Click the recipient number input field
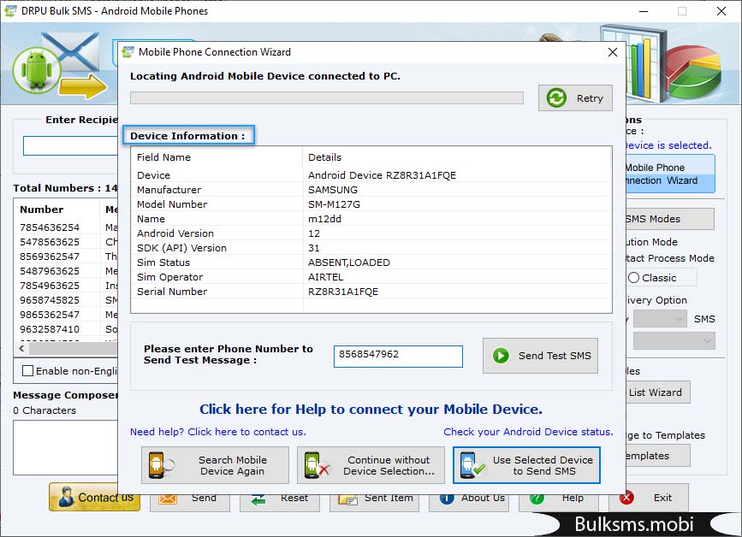 (x=70, y=145)
